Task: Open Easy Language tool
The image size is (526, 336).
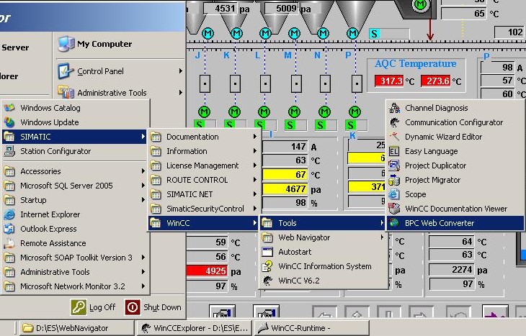Action: point(455,151)
